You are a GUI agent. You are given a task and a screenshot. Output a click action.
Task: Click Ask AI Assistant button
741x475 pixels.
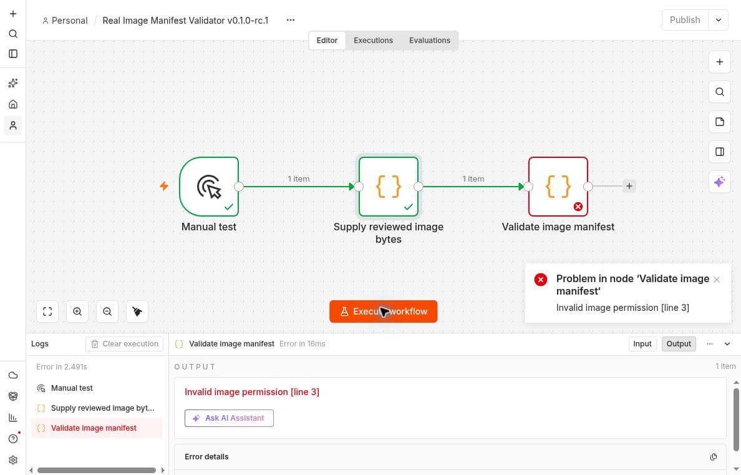coord(229,418)
